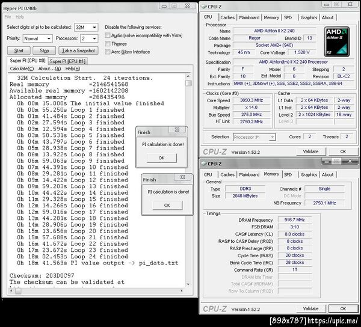Click the NB Frequency 2750.1 MHz value
361x327 pixels.
tap(324, 203)
